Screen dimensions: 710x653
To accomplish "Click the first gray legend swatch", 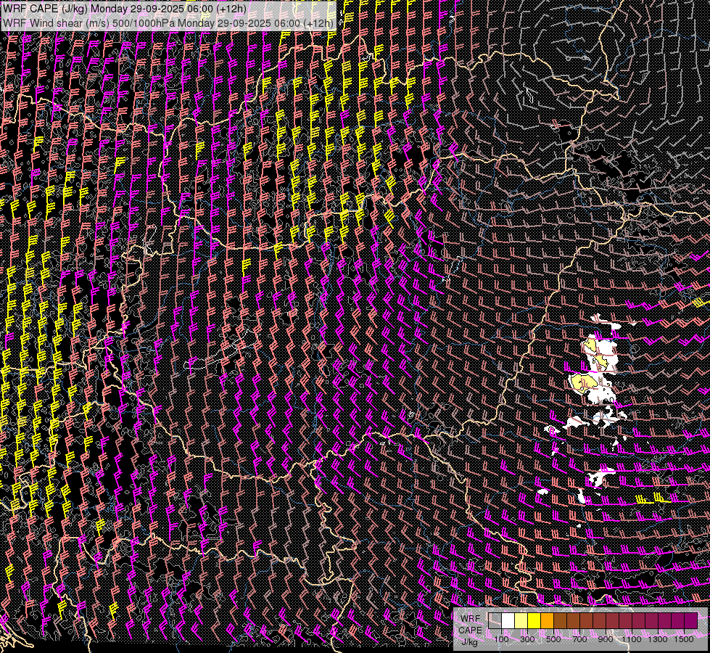I will click(x=495, y=620).
